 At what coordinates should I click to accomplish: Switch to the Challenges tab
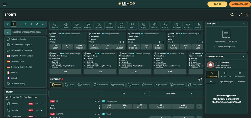[x=212, y=74]
